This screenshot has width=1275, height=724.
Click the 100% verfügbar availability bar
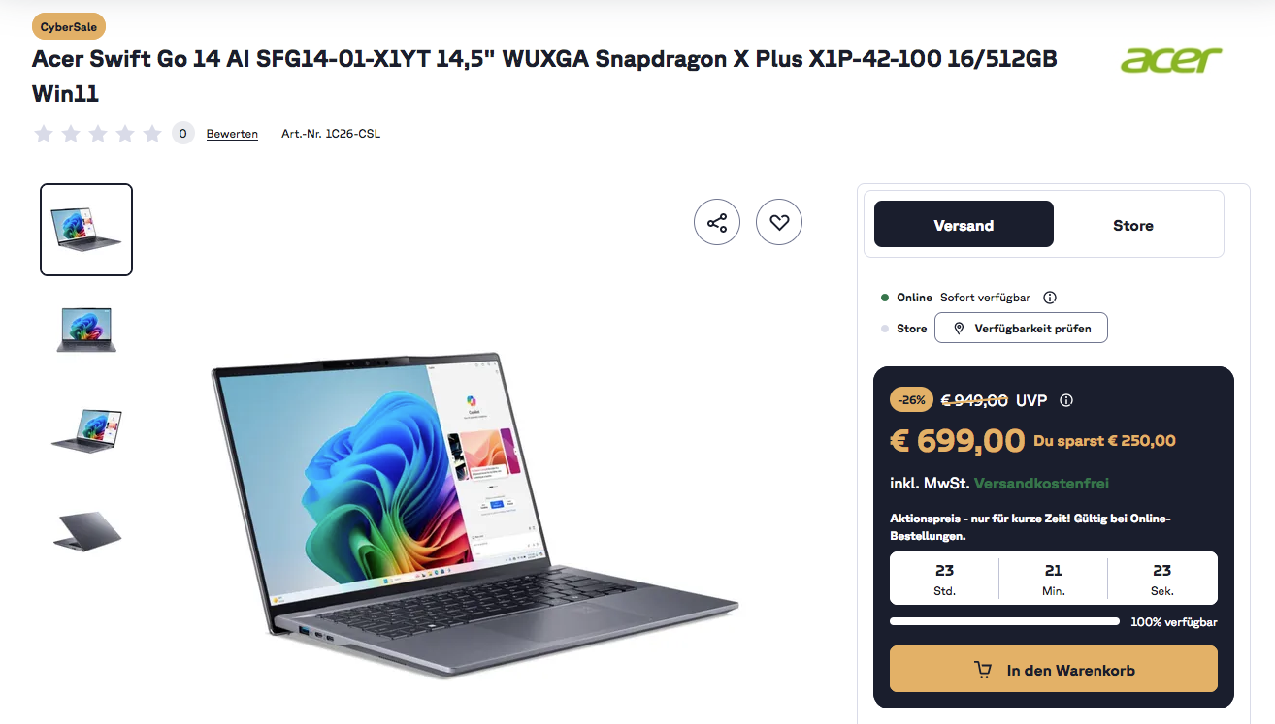(x=1004, y=621)
